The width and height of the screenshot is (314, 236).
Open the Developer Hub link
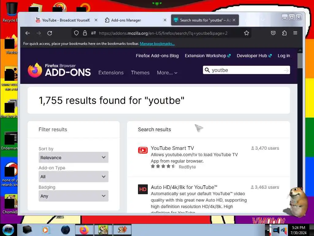pos(254,56)
